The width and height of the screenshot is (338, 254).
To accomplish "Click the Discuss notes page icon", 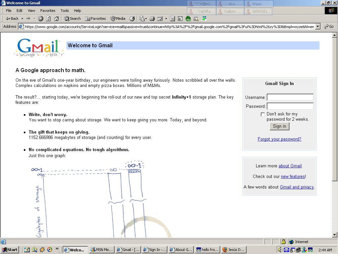I will pos(172,19).
